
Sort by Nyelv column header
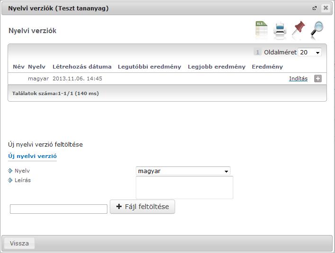(36, 67)
